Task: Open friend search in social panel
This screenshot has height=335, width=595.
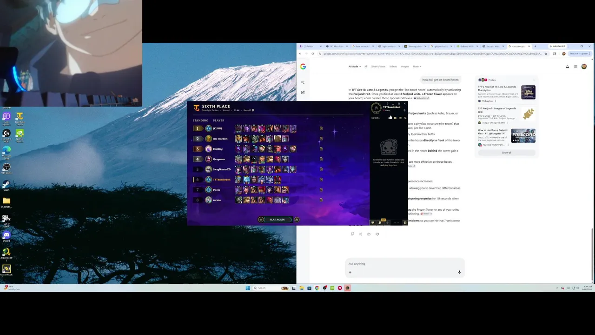Action: click(405, 118)
